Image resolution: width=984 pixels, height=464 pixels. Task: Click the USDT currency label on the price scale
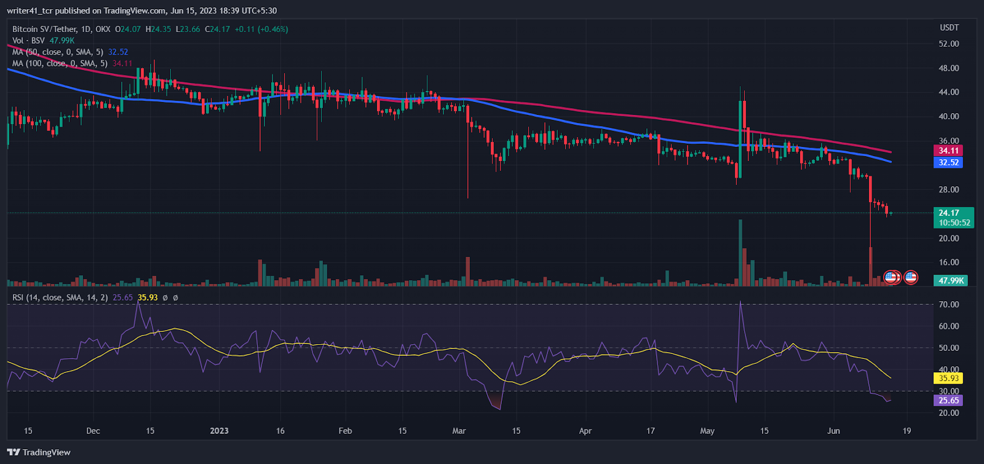[x=949, y=28]
